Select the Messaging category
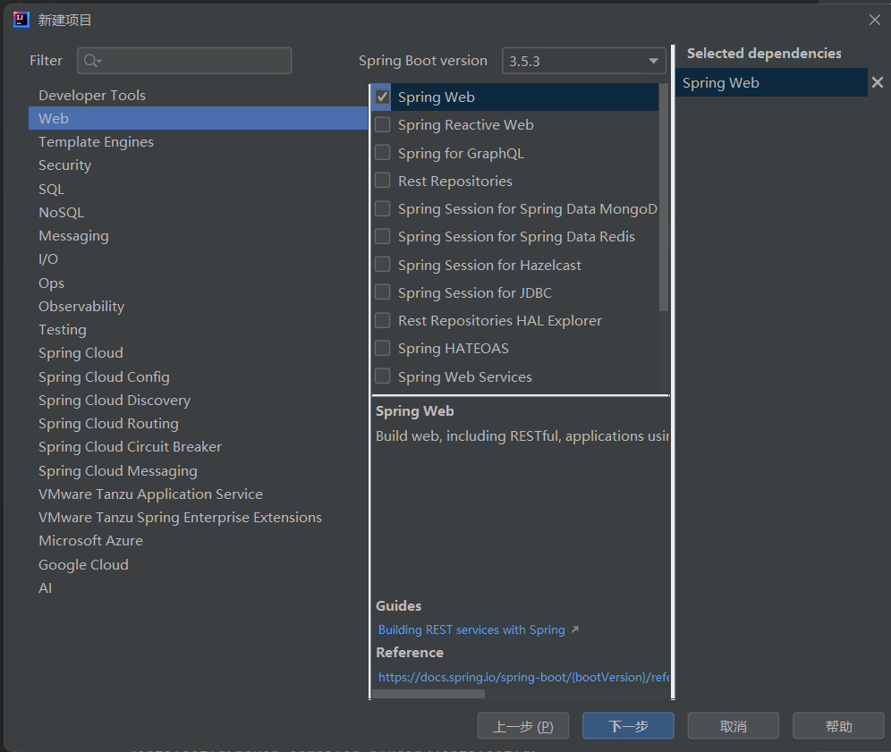 (199, 236)
